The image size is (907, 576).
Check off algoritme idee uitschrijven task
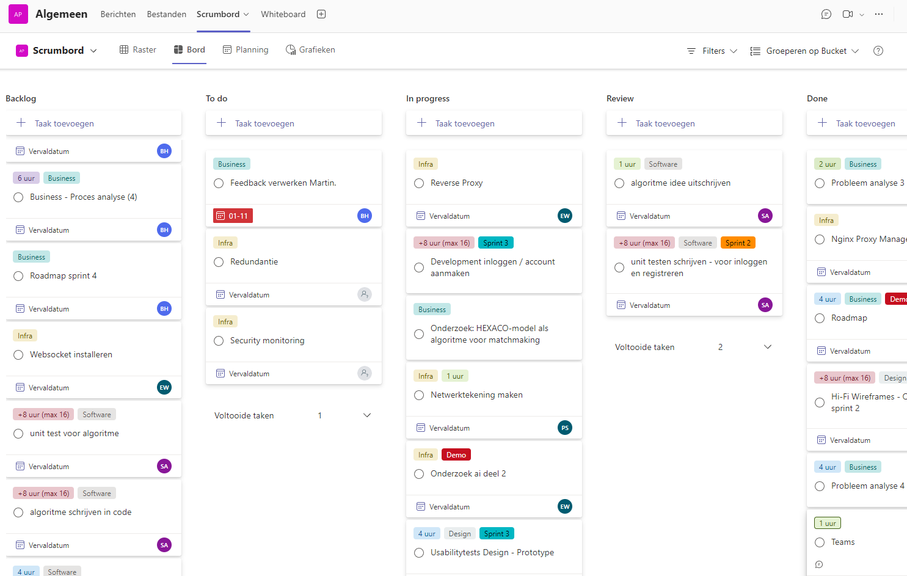point(619,183)
